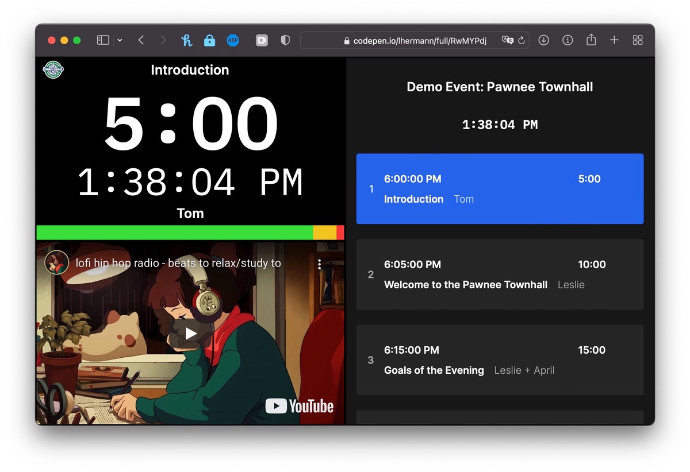Click the camera extension icon in toolbar
The height and width of the screenshot is (472, 690).
point(262,40)
